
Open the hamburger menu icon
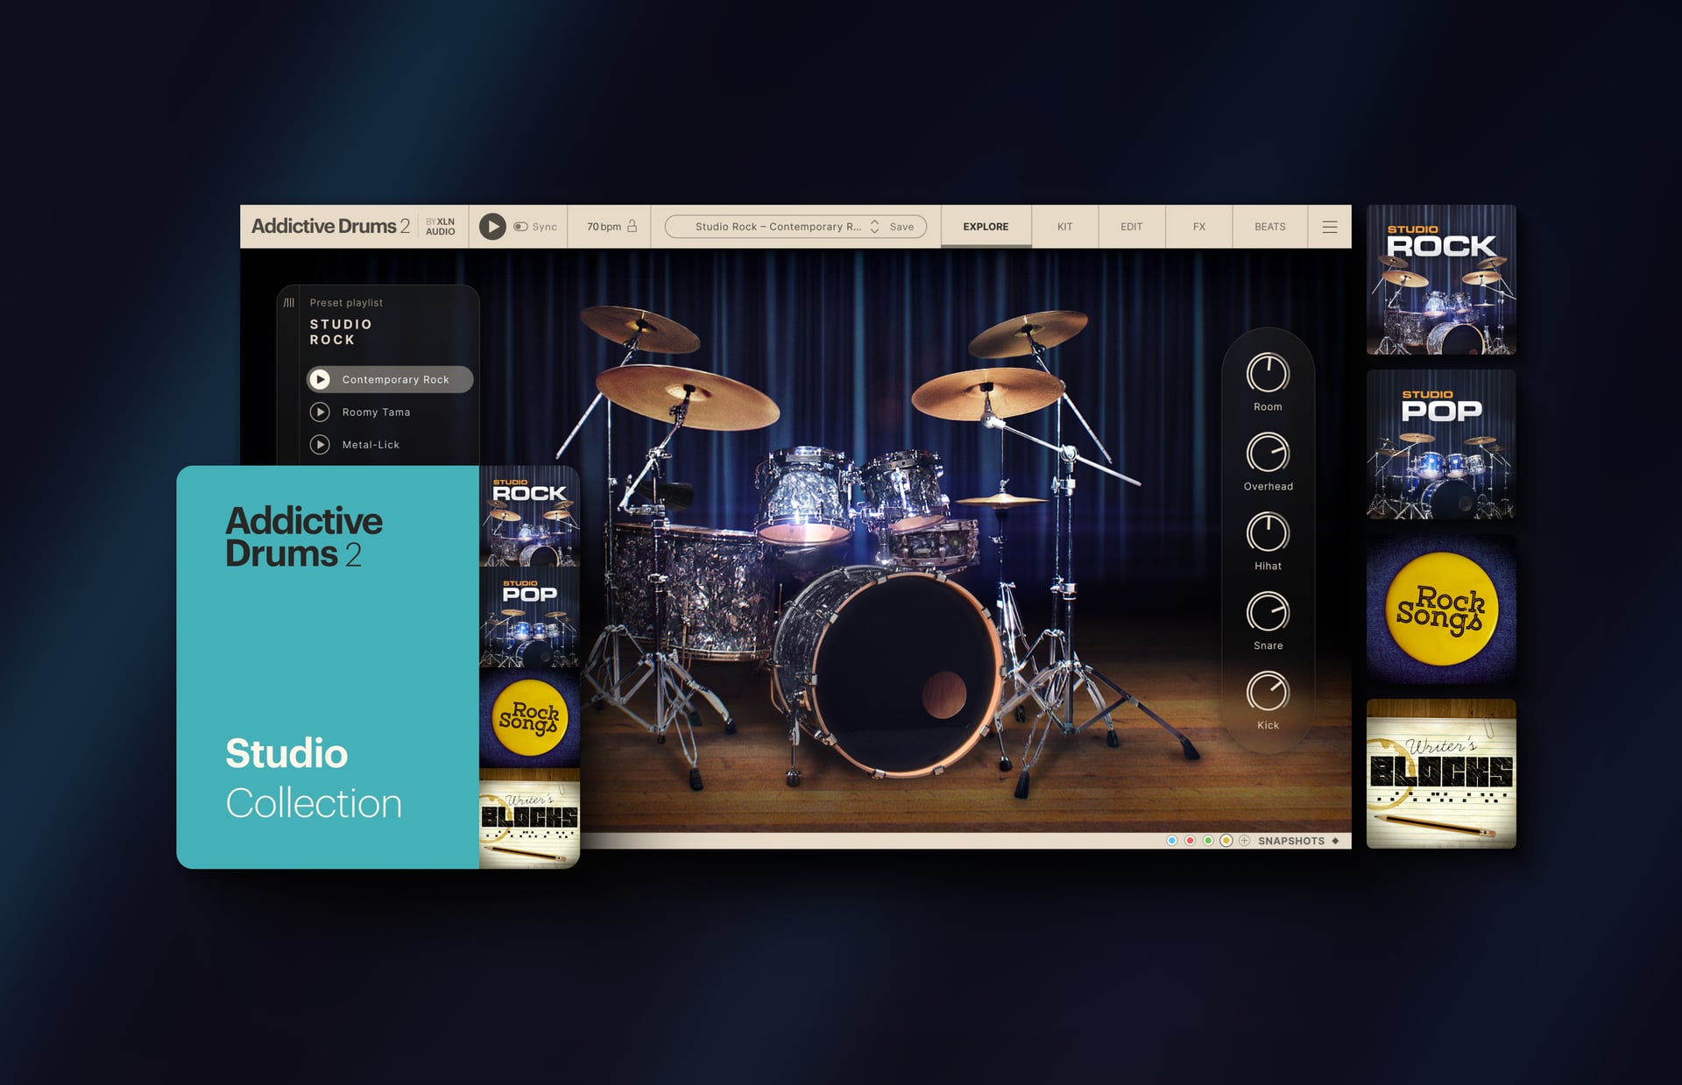[x=1329, y=227]
